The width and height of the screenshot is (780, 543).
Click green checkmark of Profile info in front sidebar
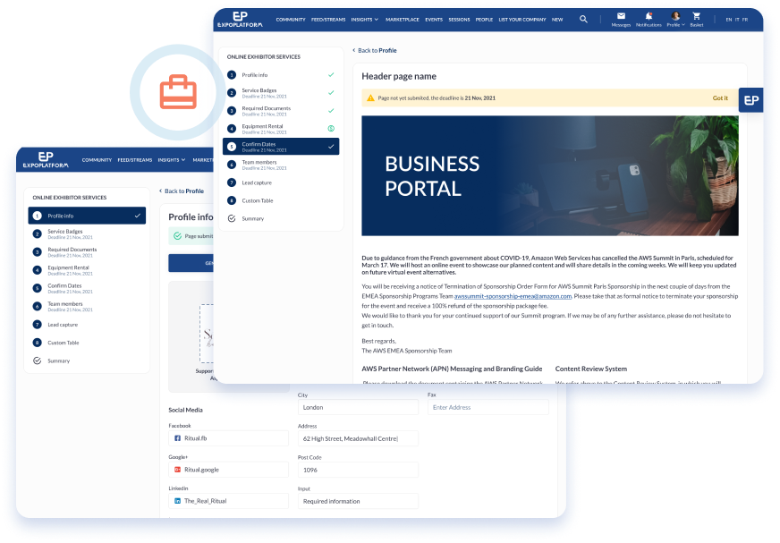click(331, 74)
